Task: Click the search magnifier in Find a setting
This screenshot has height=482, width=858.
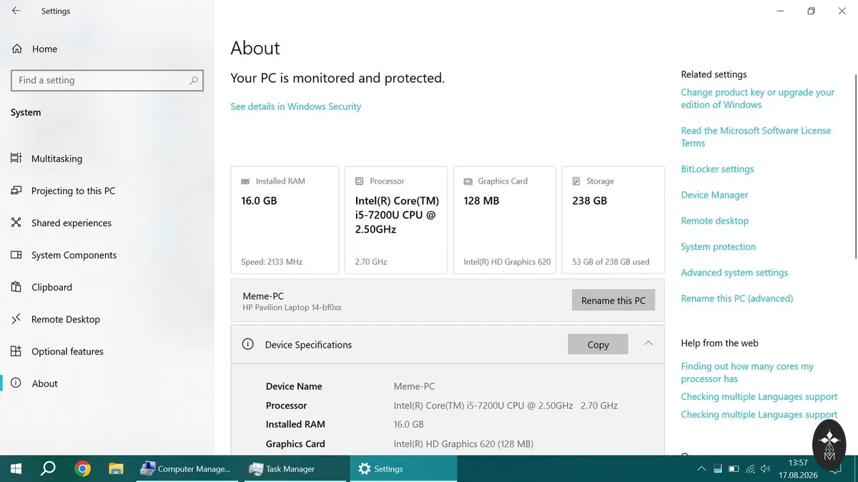Action: tap(194, 81)
